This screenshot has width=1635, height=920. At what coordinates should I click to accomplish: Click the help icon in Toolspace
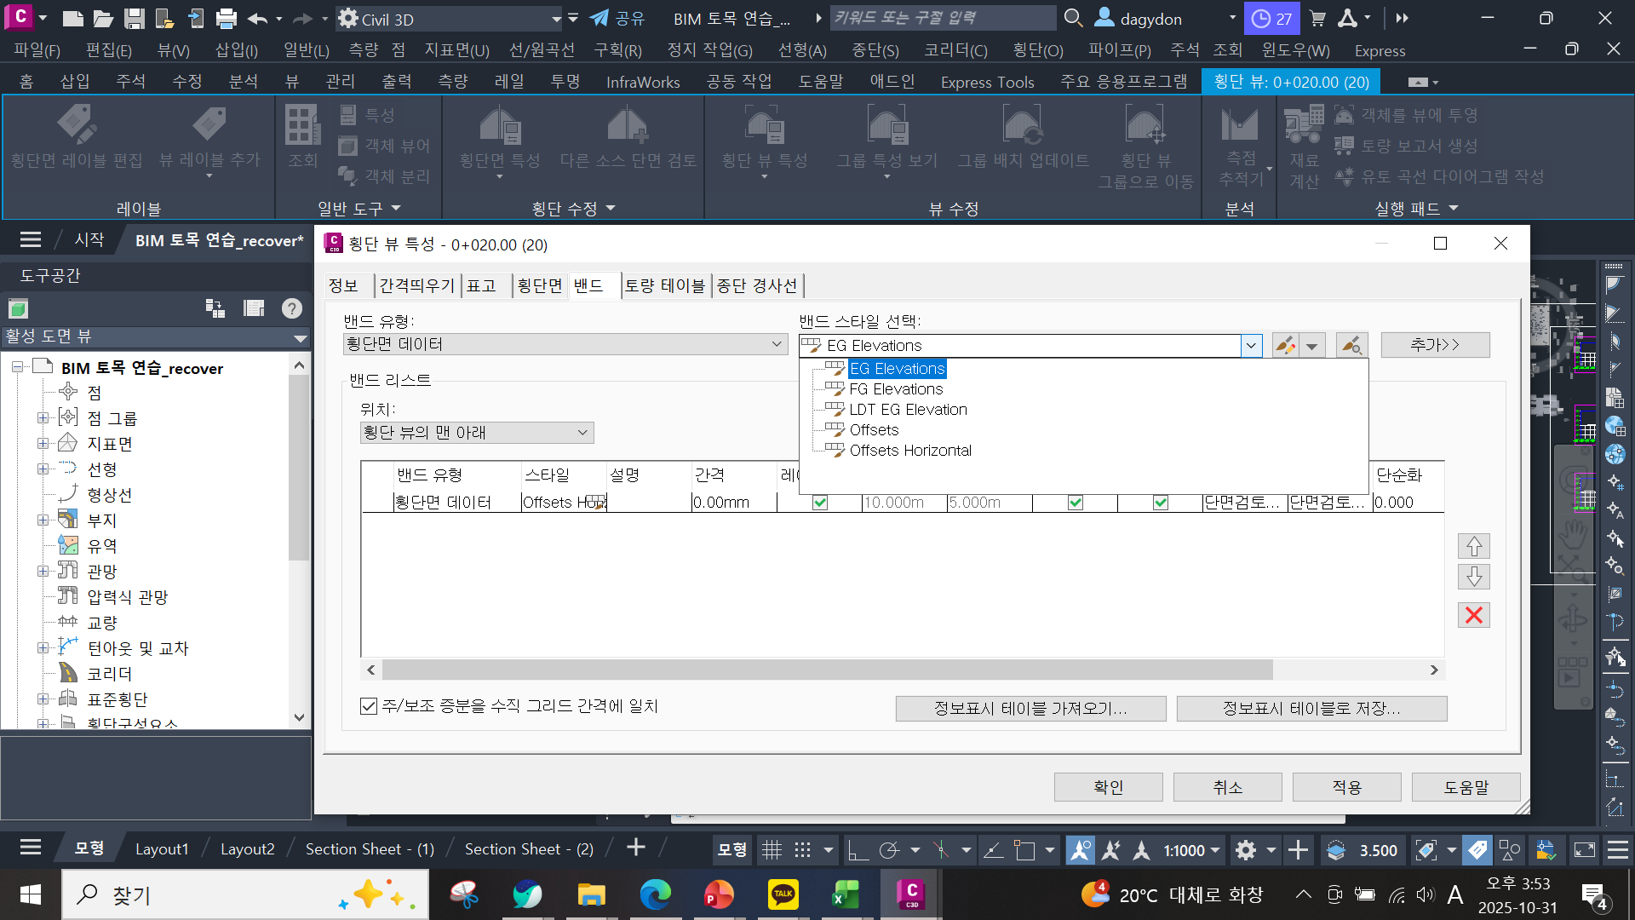[x=291, y=308]
